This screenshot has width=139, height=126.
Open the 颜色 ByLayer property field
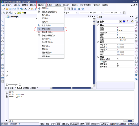coord(125,37)
